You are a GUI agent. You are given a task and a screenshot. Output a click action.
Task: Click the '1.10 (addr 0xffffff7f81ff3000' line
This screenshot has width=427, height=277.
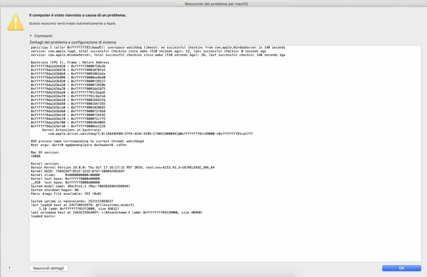click(79, 209)
